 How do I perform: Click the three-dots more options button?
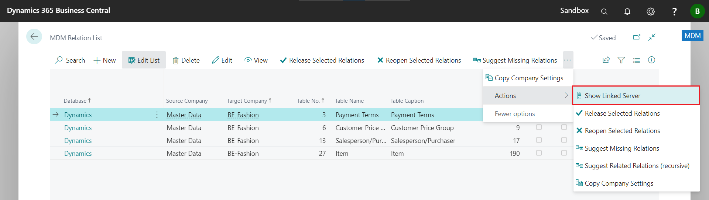tap(568, 60)
